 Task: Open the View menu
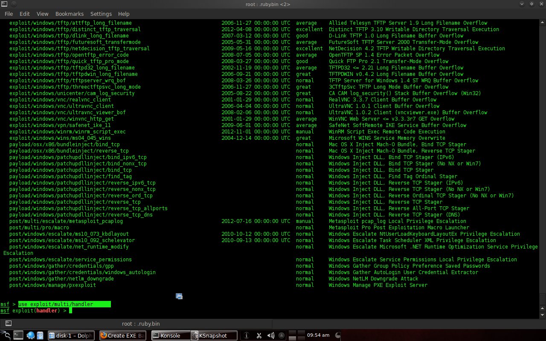coord(43,14)
